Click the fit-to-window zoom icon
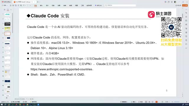The image size is (189, 106). pyautogui.click(x=162, y=102)
